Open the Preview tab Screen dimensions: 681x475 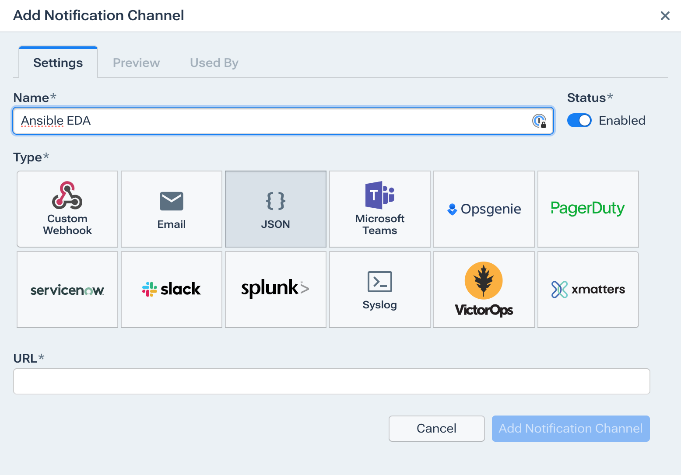[137, 63]
